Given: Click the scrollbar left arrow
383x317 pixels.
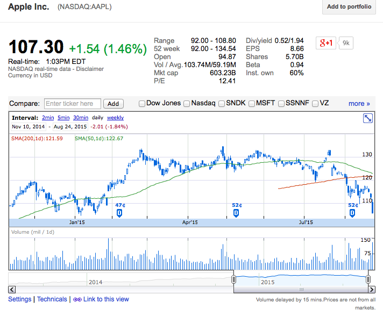Looking at the screenshot, I should tap(12, 290).
